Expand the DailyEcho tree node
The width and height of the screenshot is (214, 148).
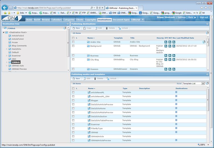pyautogui.click(x=7, y=49)
